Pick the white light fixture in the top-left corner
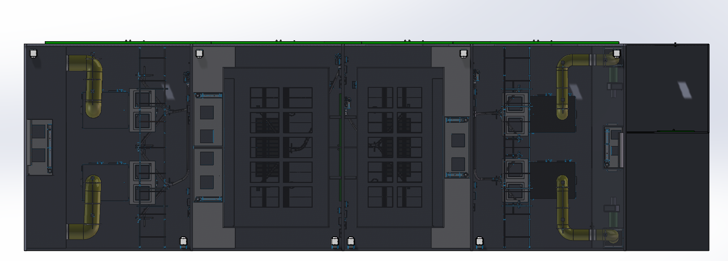The width and height of the screenshot is (728, 261). 34,53
